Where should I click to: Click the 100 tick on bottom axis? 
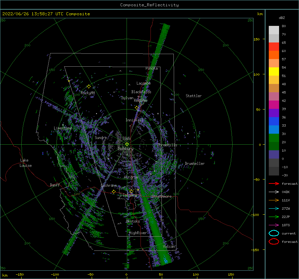(196, 274)
